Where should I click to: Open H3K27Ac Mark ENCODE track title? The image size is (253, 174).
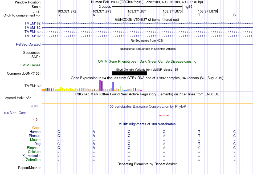pyautogui.click(x=147, y=94)
